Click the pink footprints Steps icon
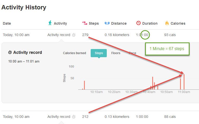 [85, 23]
